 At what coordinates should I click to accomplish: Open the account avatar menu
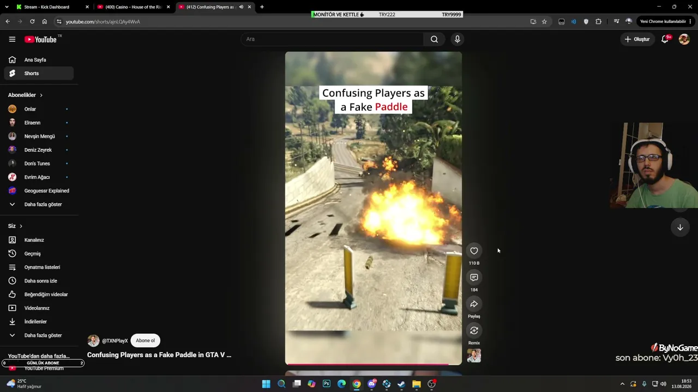click(x=684, y=39)
